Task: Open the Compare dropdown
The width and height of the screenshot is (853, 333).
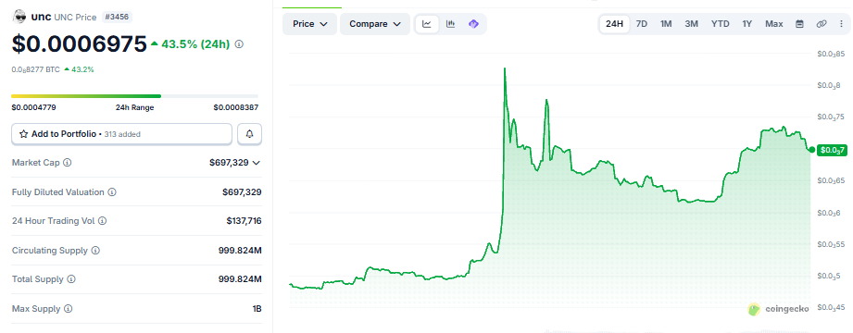Action: click(x=375, y=24)
